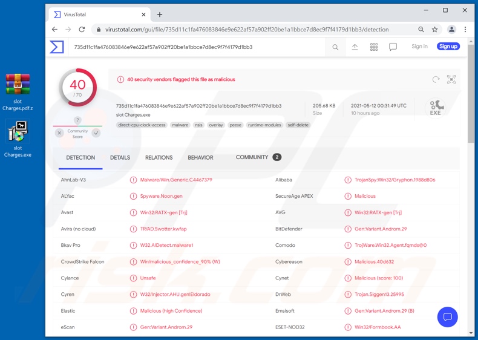The width and height of the screenshot is (478, 340).
Task: Close the VirusTotal browser tab
Action: pos(143,15)
